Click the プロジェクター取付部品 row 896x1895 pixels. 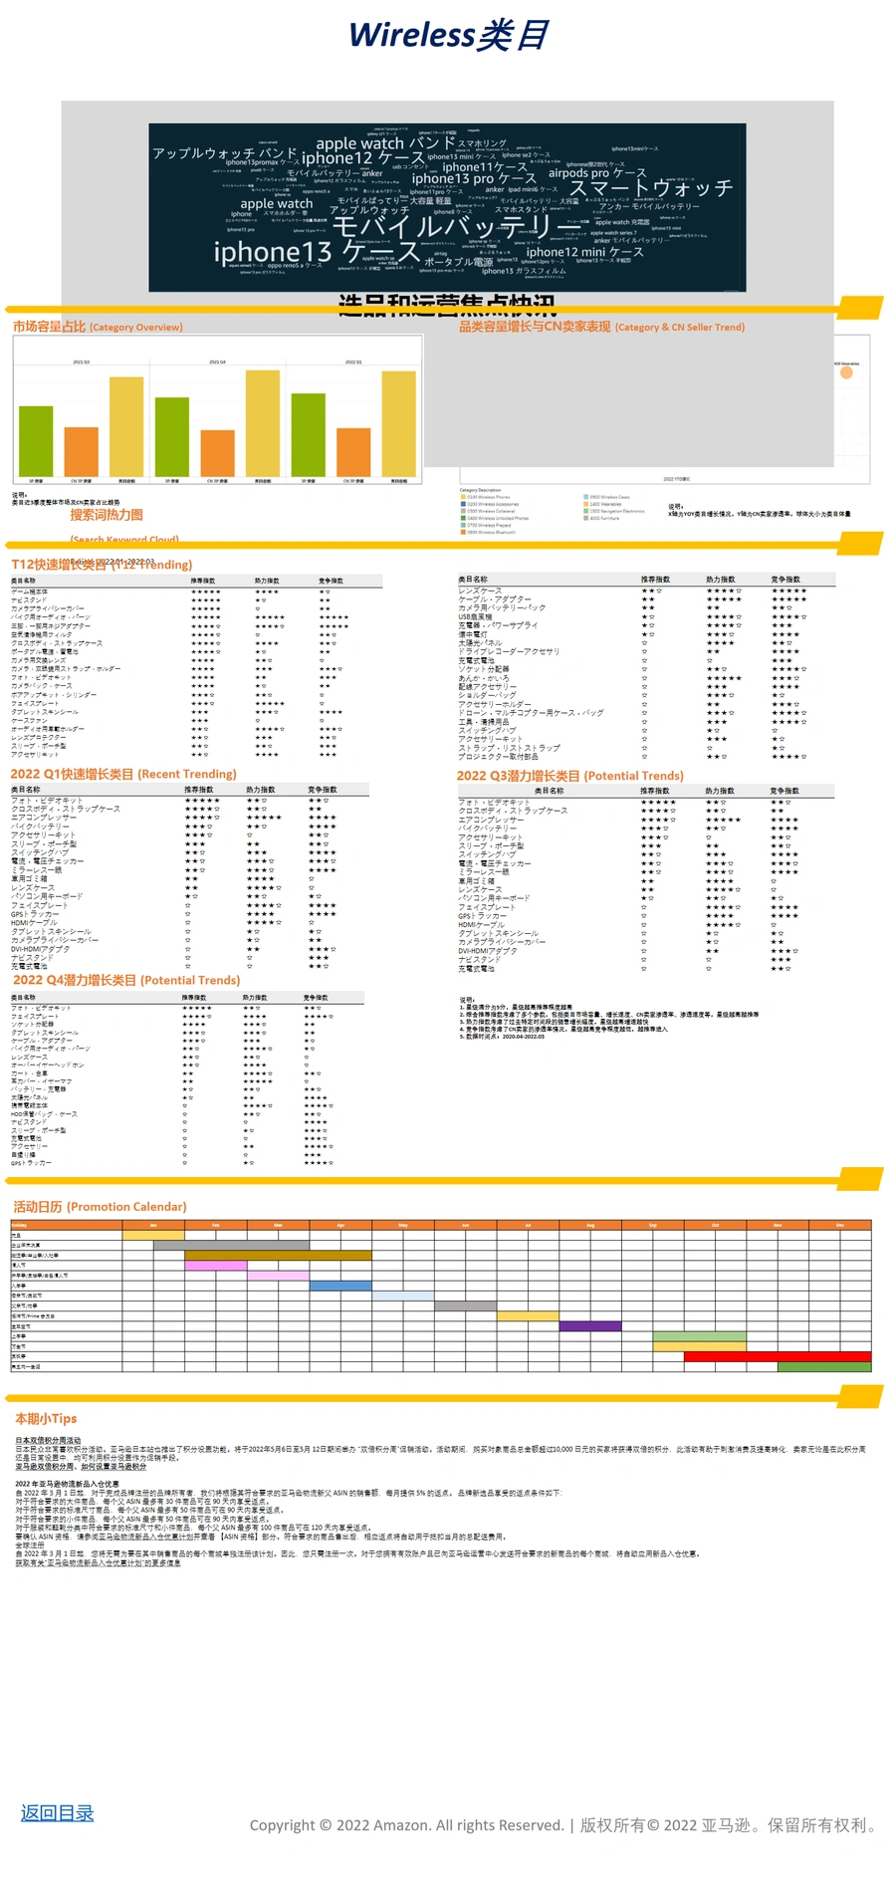[x=645, y=757]
